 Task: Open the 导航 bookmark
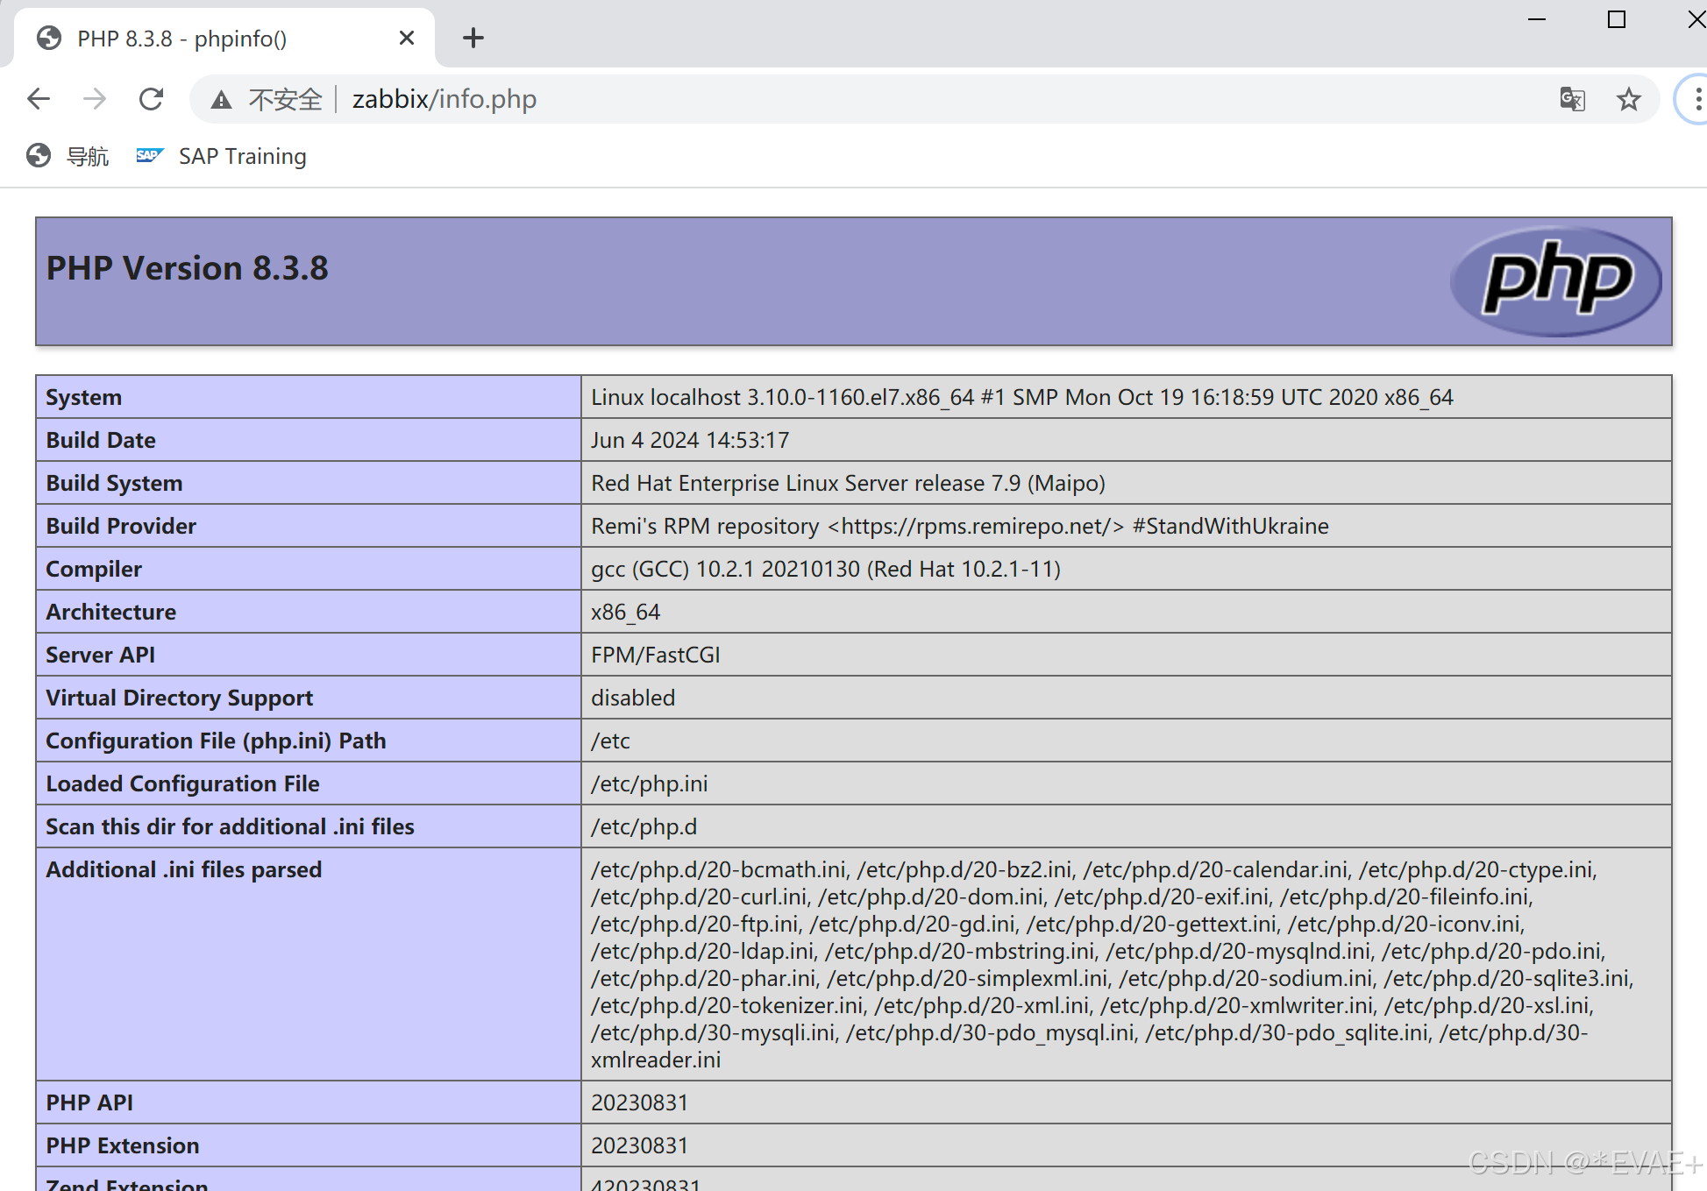pos(88,155)
